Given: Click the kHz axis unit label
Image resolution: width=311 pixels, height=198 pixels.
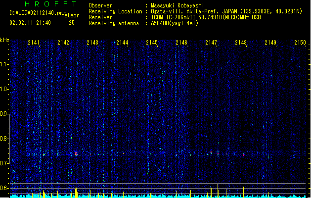Looking at the screenshot, I should [4, 40].
